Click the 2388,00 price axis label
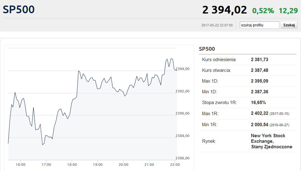301x171 pixels. [183, 136]
